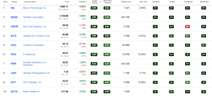Open the CNC ticker symbol link

click(14, 45)
